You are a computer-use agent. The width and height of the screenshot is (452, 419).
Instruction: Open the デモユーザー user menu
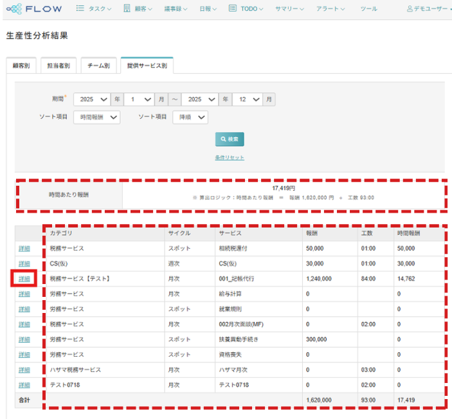coord(426,9)
